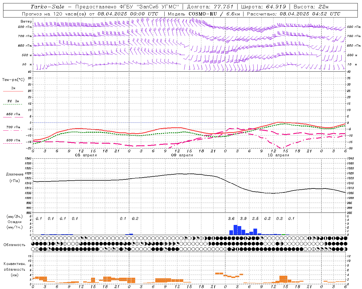Click the Долгота: 77.751 value

point(210,7)
